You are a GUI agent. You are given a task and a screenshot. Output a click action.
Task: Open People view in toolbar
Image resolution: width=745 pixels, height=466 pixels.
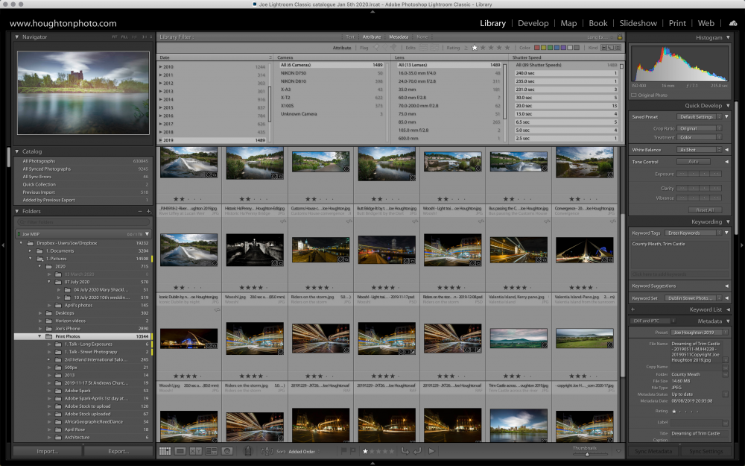[x=227, y=451]
